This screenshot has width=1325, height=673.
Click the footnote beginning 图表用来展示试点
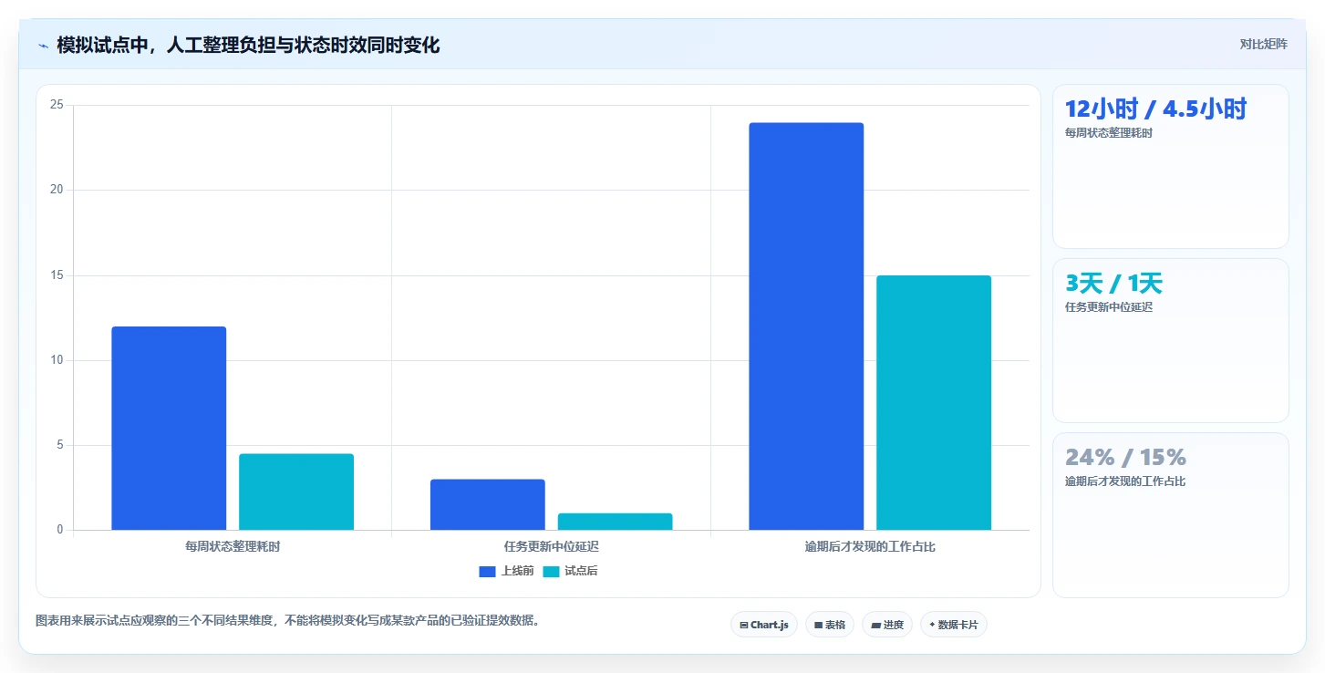(287, 621)
